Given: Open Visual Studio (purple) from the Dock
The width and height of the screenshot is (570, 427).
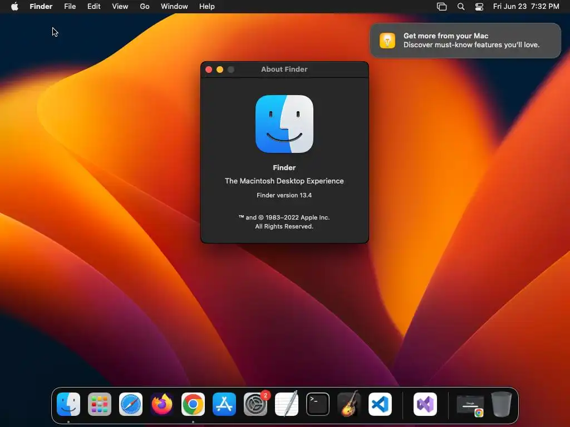Looking at the screenshot, I should [x=425, y=404].
